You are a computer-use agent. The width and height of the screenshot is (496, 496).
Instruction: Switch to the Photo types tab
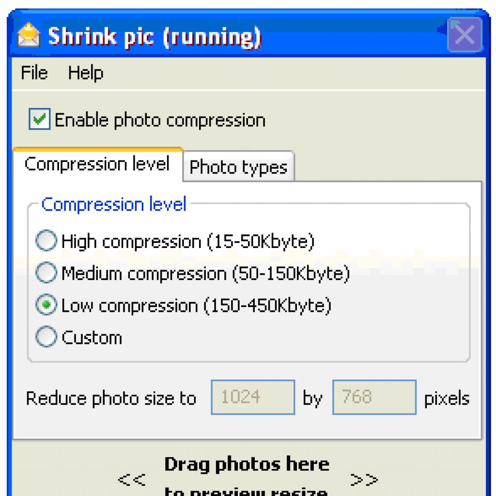[x=238, y=167]
